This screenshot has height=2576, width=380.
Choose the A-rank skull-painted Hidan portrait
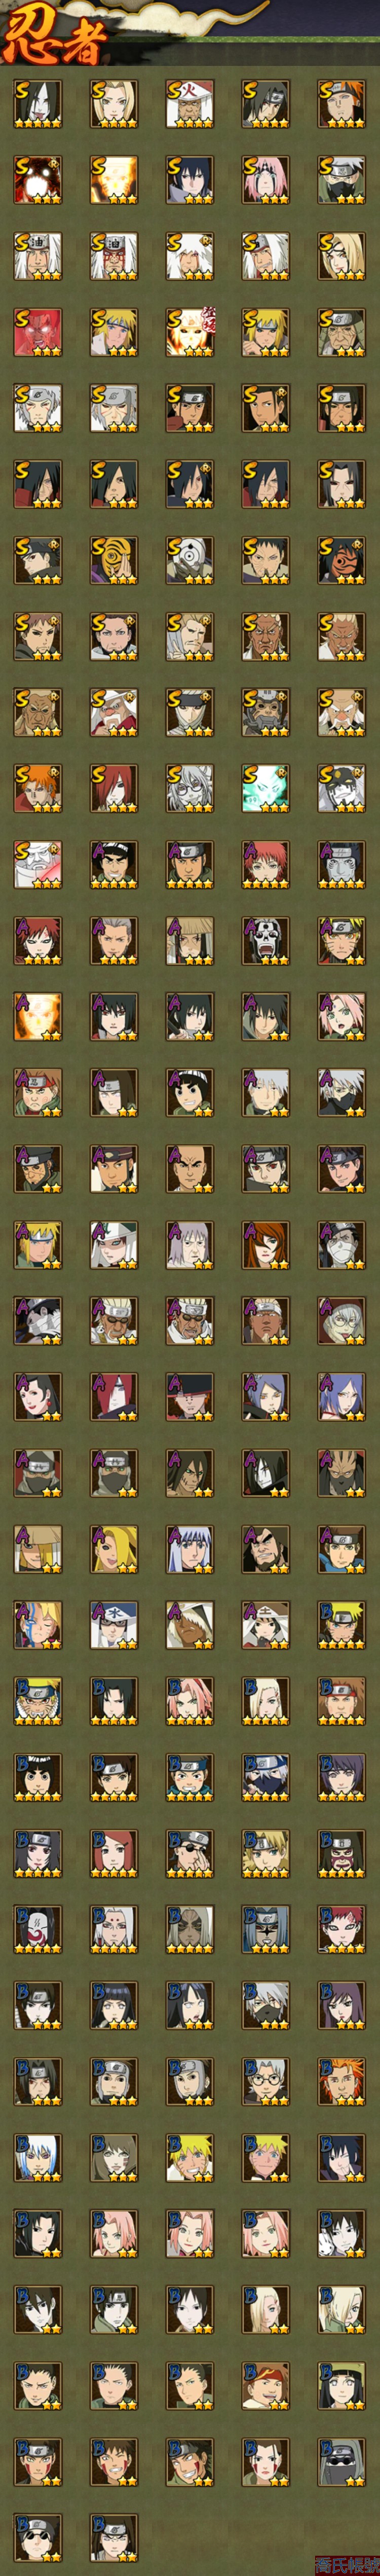[x=265, y=940]
